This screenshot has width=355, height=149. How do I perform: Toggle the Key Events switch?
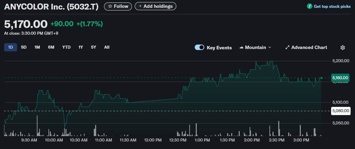pyautogui.click(x=199, y=47)
